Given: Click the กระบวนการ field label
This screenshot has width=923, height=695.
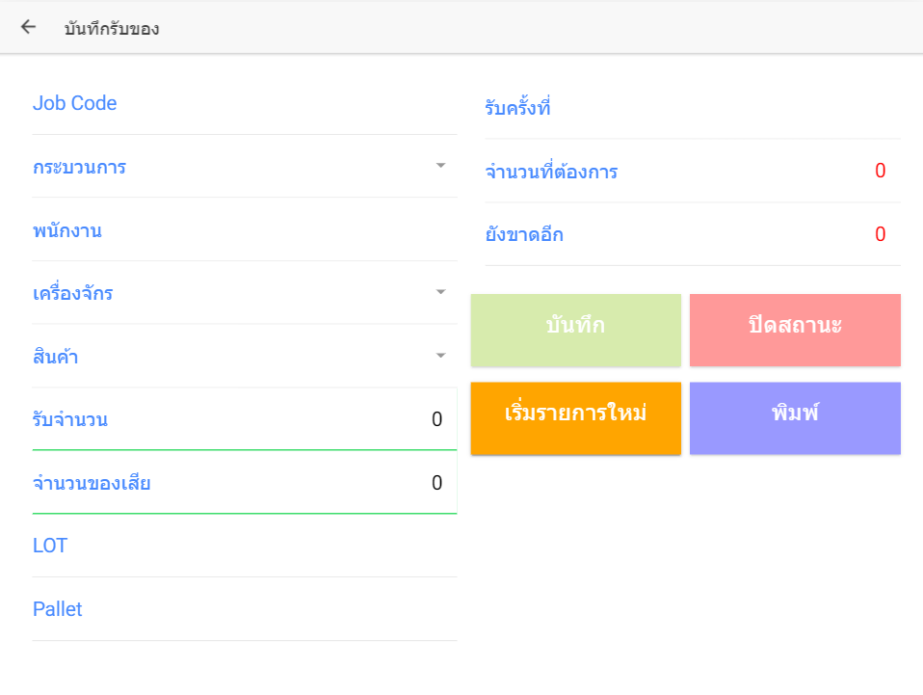Looking at the screenshot, I should 79,167.
